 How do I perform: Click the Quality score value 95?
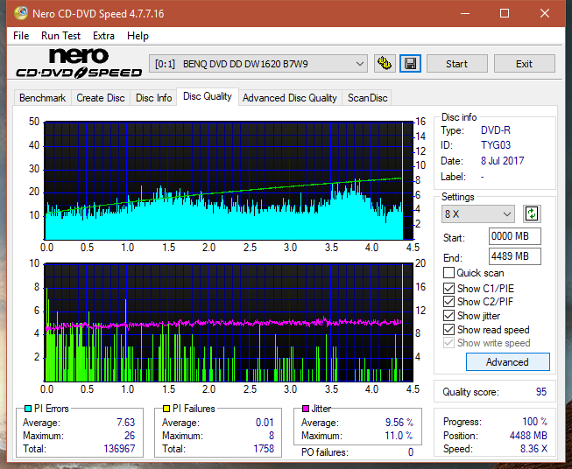click(x=541, y=392)
